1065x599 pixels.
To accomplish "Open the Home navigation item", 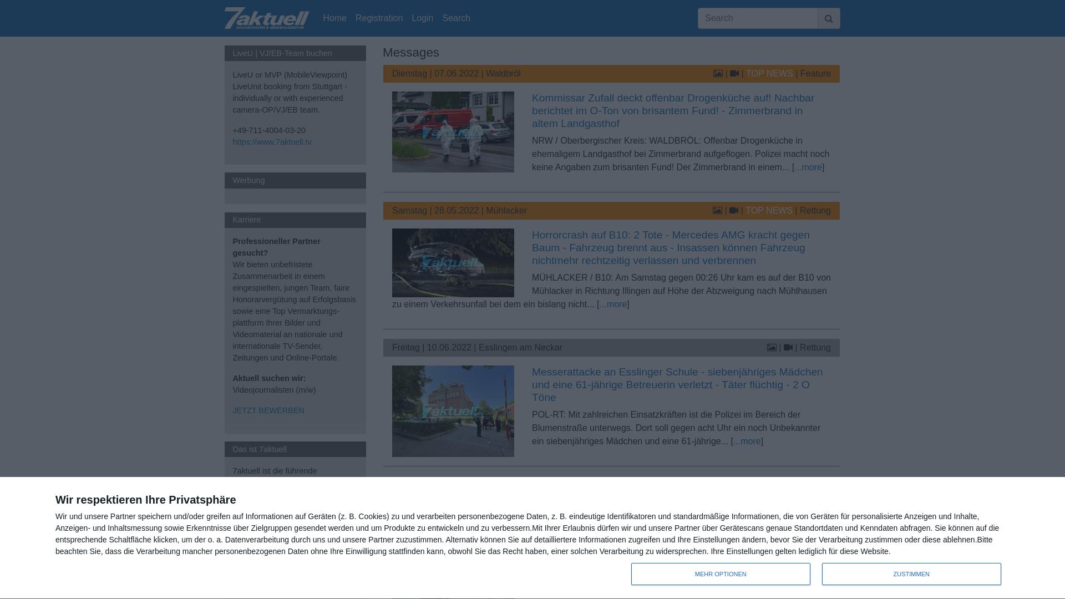I will [x=334, y=18].
